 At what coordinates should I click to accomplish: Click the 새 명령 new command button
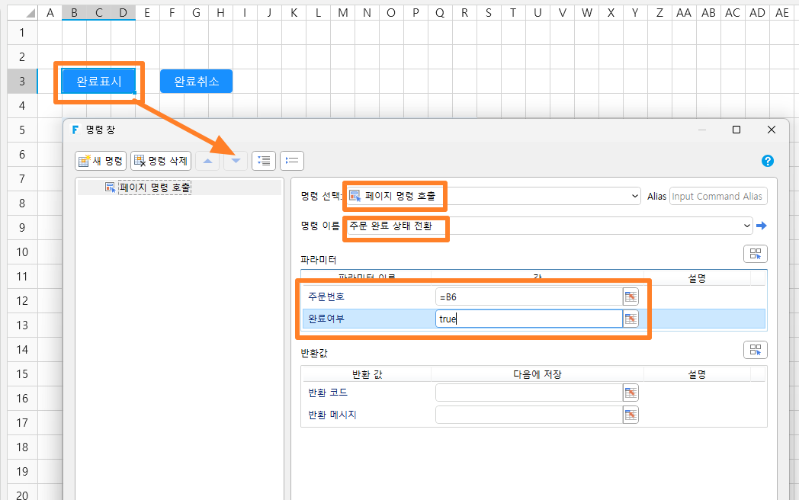click(101, 161)
